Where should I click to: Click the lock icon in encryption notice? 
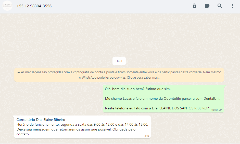point(19,72)
